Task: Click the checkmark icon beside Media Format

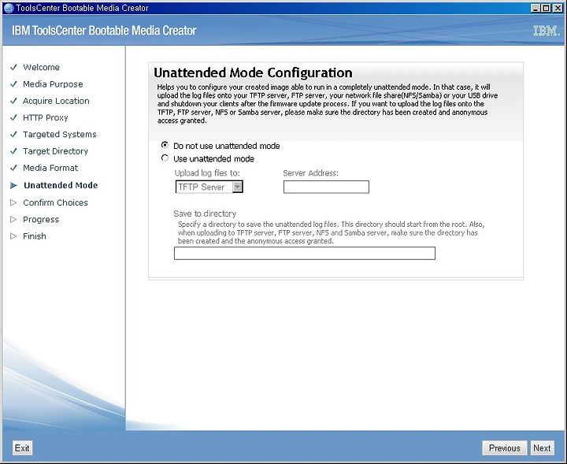Action: pos(13,168)
